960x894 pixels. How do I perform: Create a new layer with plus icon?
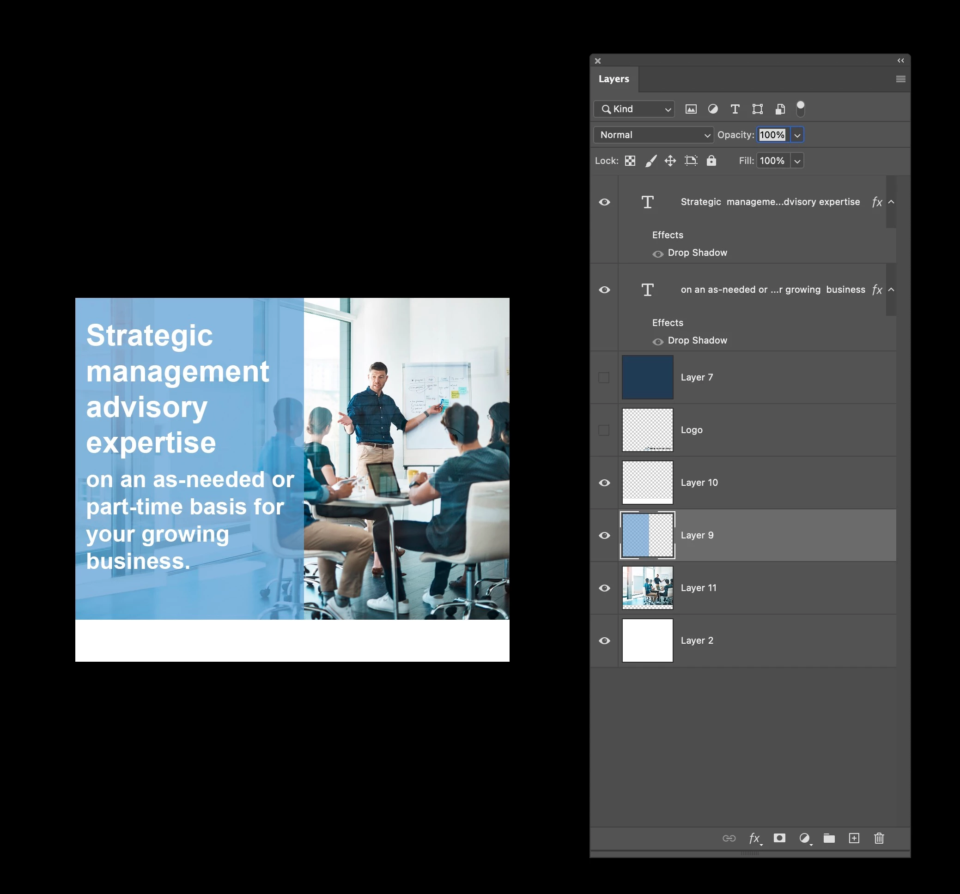click(854, 838)
